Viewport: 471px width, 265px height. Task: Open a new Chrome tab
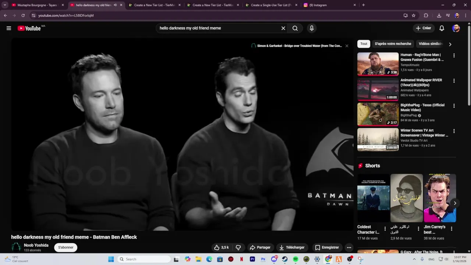tap(364, 5)
